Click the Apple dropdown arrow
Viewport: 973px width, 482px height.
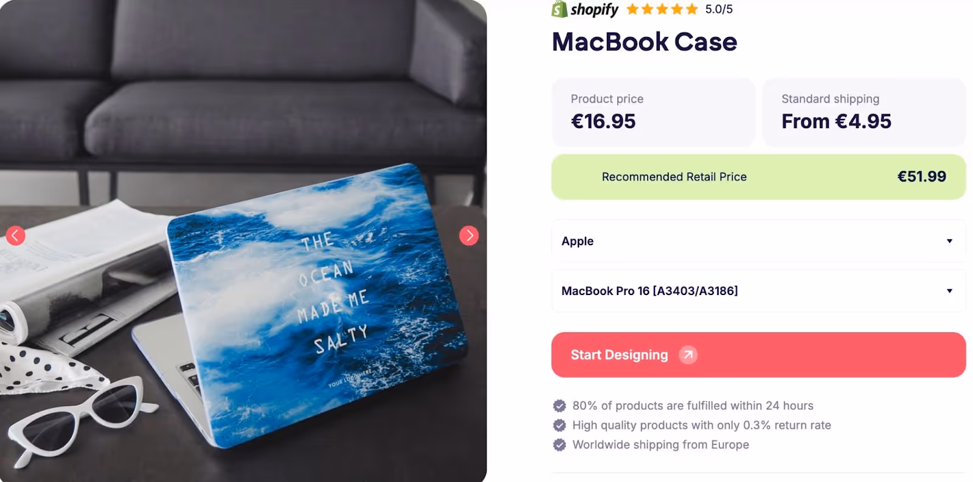[949, 241]
